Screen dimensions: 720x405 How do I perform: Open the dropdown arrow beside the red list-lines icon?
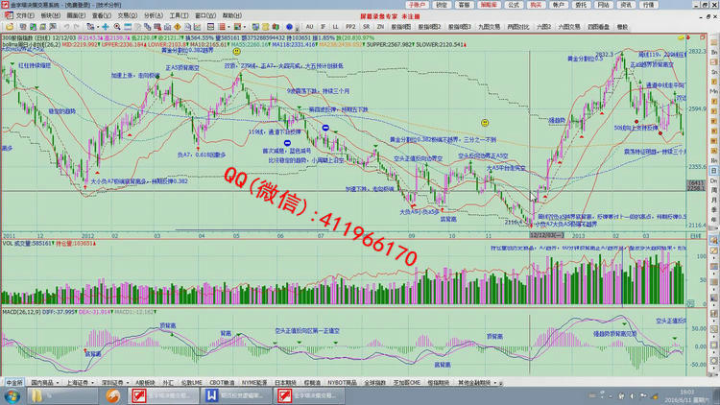[x=228, y=27]
